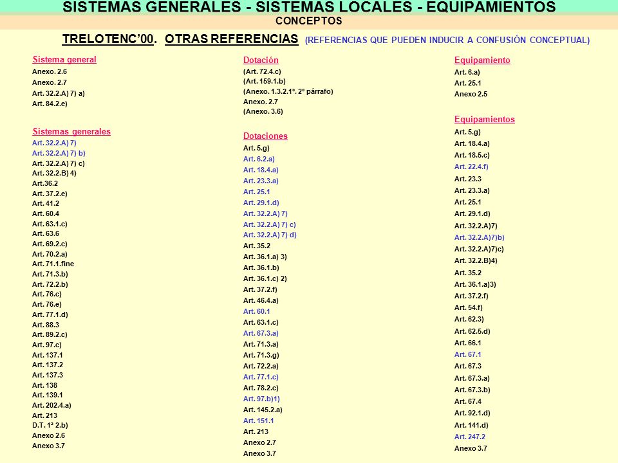This screenshot has height=463, width=618.
Task: Click the 'Equipamiento' singular heading
Action: click(482, 60)
